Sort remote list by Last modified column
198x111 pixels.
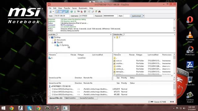coord(153,55)
